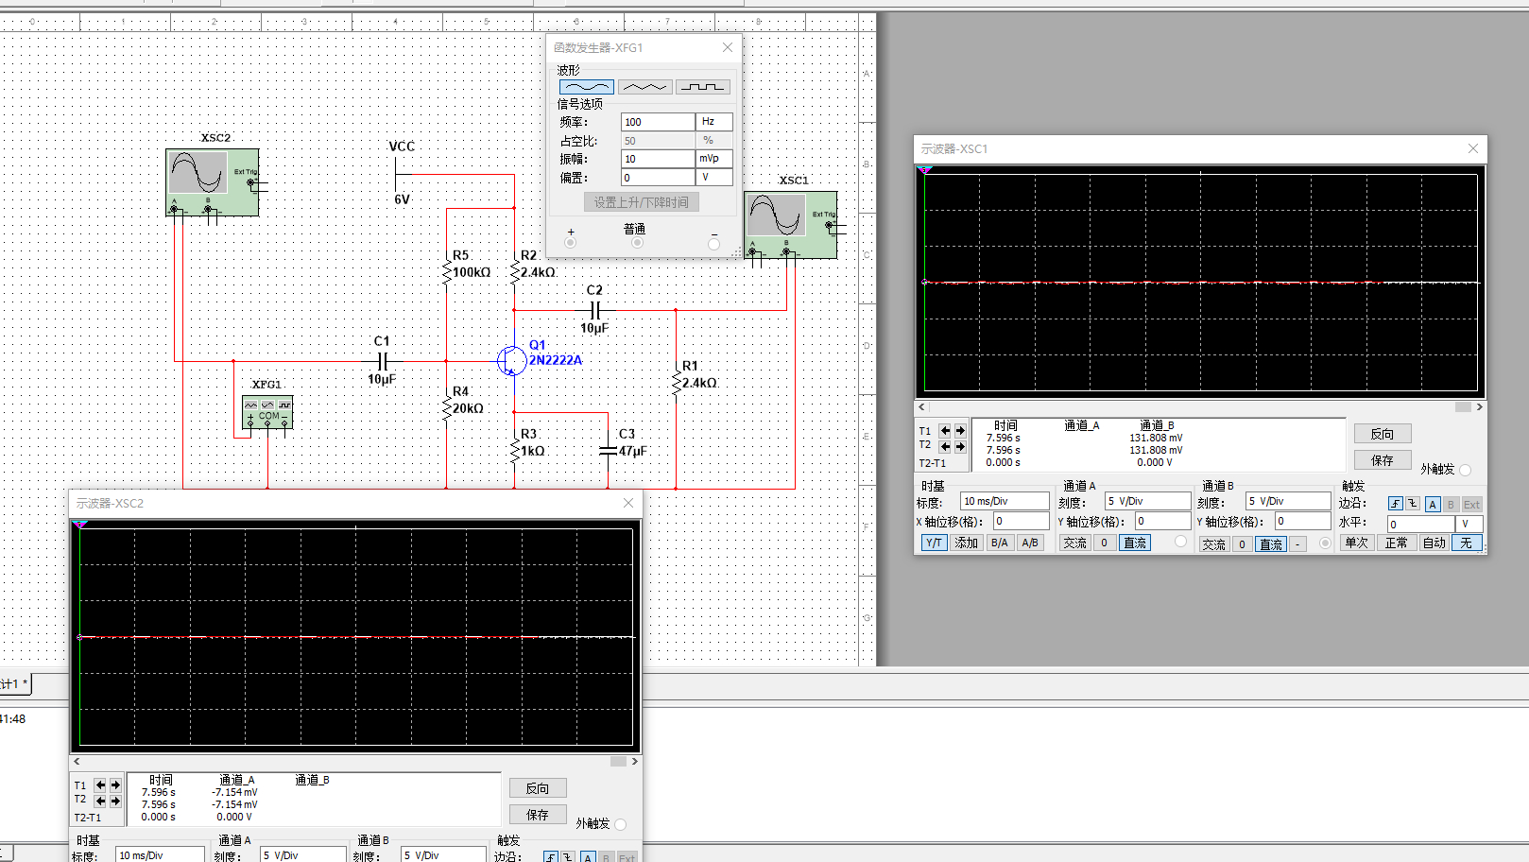Open XSC1 trigger level V unit dropdown
1529x862 pixels.
pos(1469,524)
